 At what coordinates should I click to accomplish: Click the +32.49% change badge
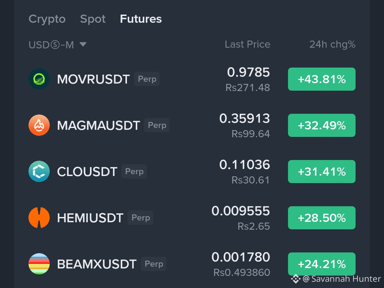click(321, 126)
